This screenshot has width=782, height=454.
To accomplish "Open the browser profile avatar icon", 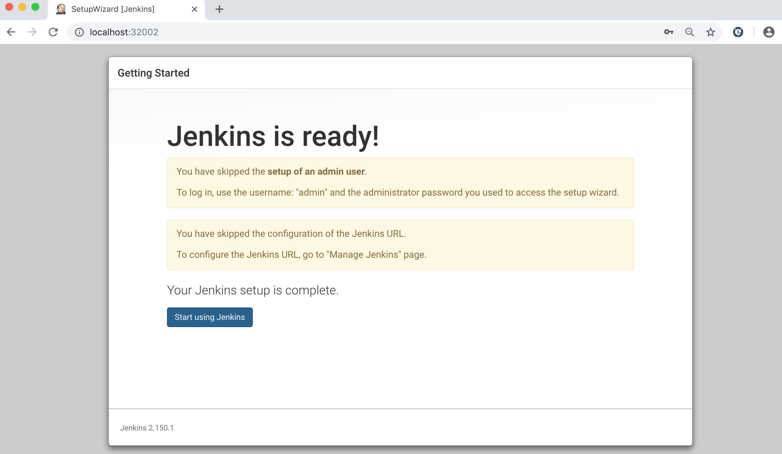I will [x=769, y=32].
